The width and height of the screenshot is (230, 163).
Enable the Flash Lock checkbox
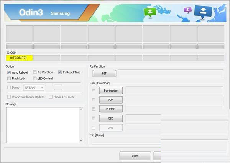(9, 79)
